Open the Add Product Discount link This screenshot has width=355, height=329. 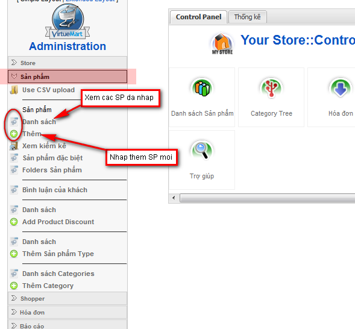click(58, 222)
